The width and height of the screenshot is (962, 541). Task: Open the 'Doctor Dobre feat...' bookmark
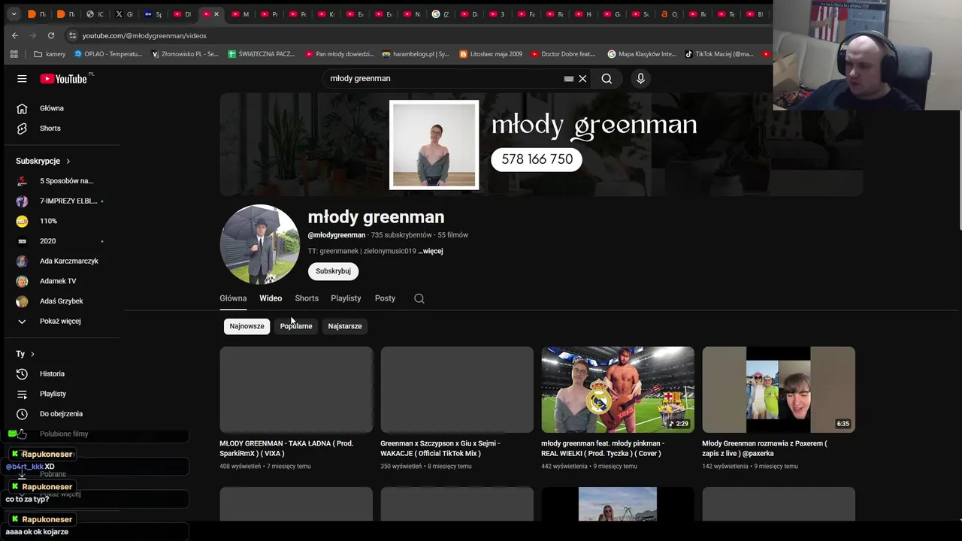(563, 54)
